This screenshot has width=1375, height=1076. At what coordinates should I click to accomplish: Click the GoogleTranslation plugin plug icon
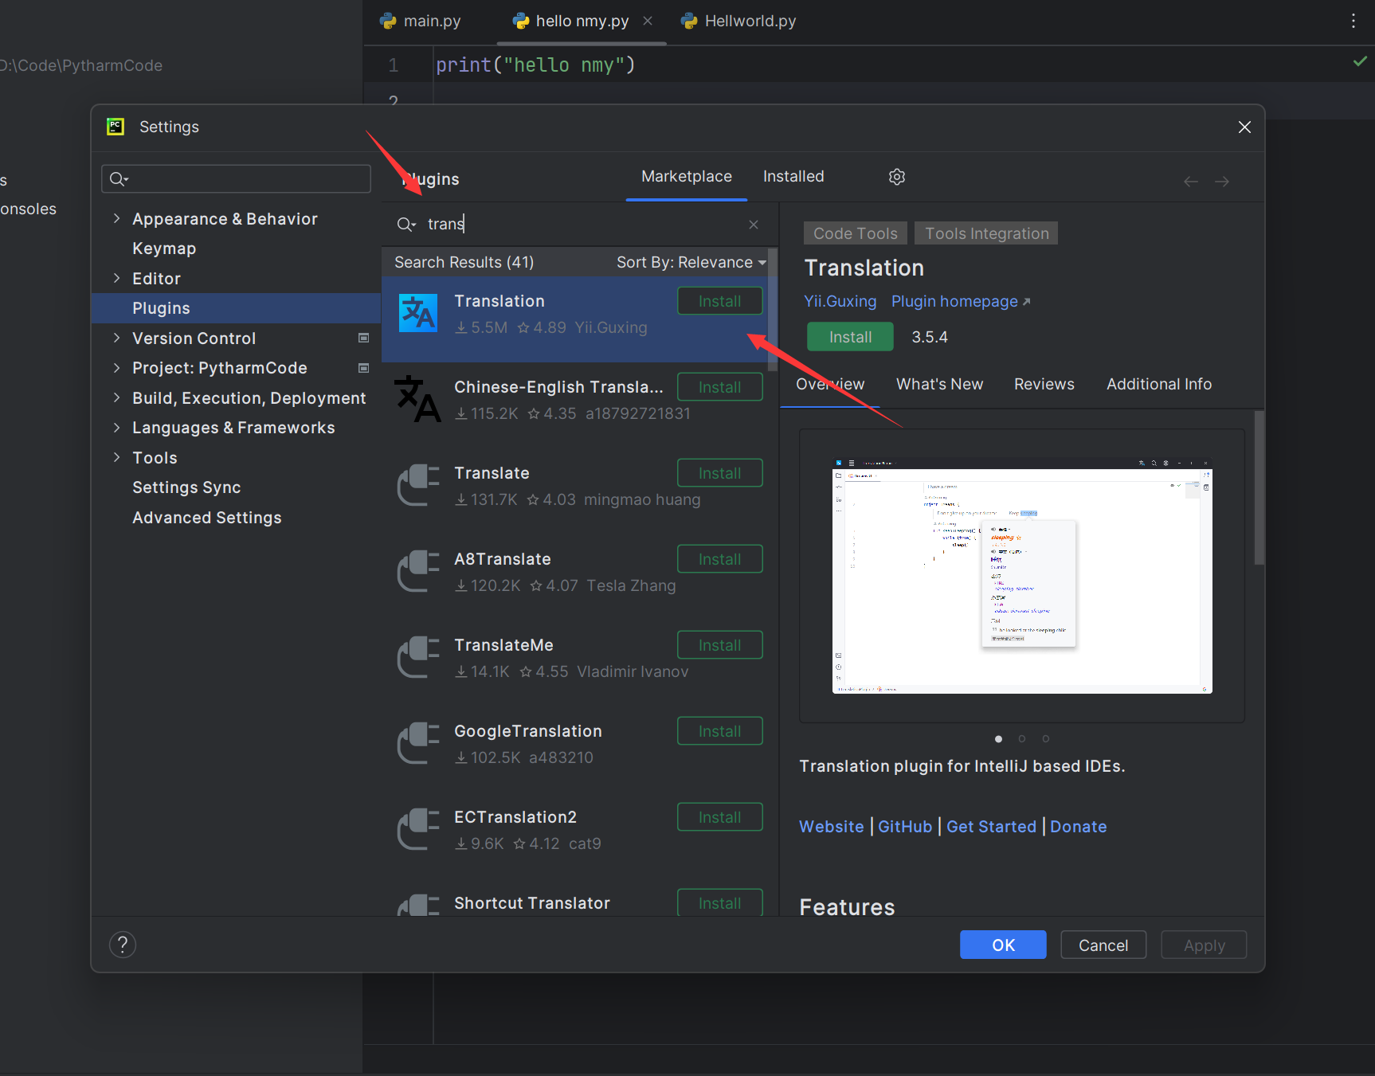click(x=418, y=744)
